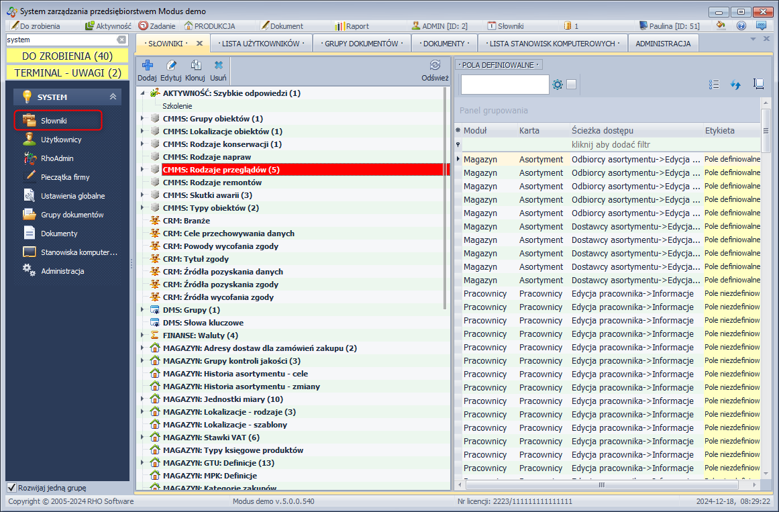Screen dimensions: 779x512
Task: Tick the checkbox next to the gear icon
Action: pyautogui.click(x=571, y=85)
